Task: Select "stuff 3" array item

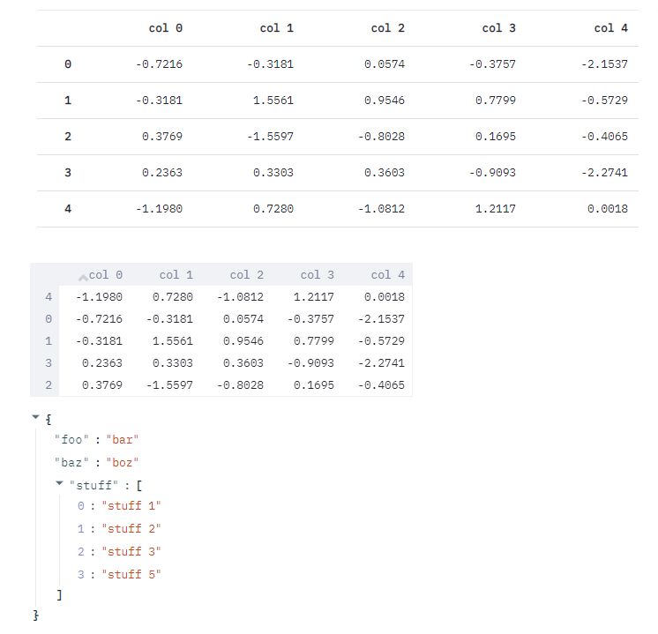Action: click(x=131, y=552)
